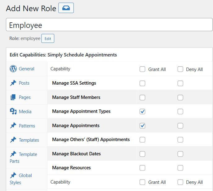This screenshot has width=213, height=191.
Task: Click the Manage Blackout Dates label
Action: tap(76, 154)
